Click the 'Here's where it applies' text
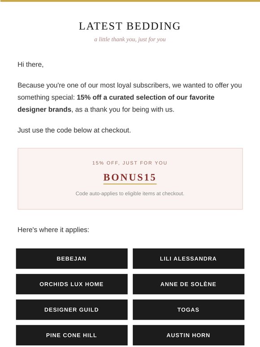Screen dimensions: 260x347 point(53,230)
